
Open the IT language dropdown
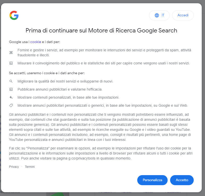point(160,15)
